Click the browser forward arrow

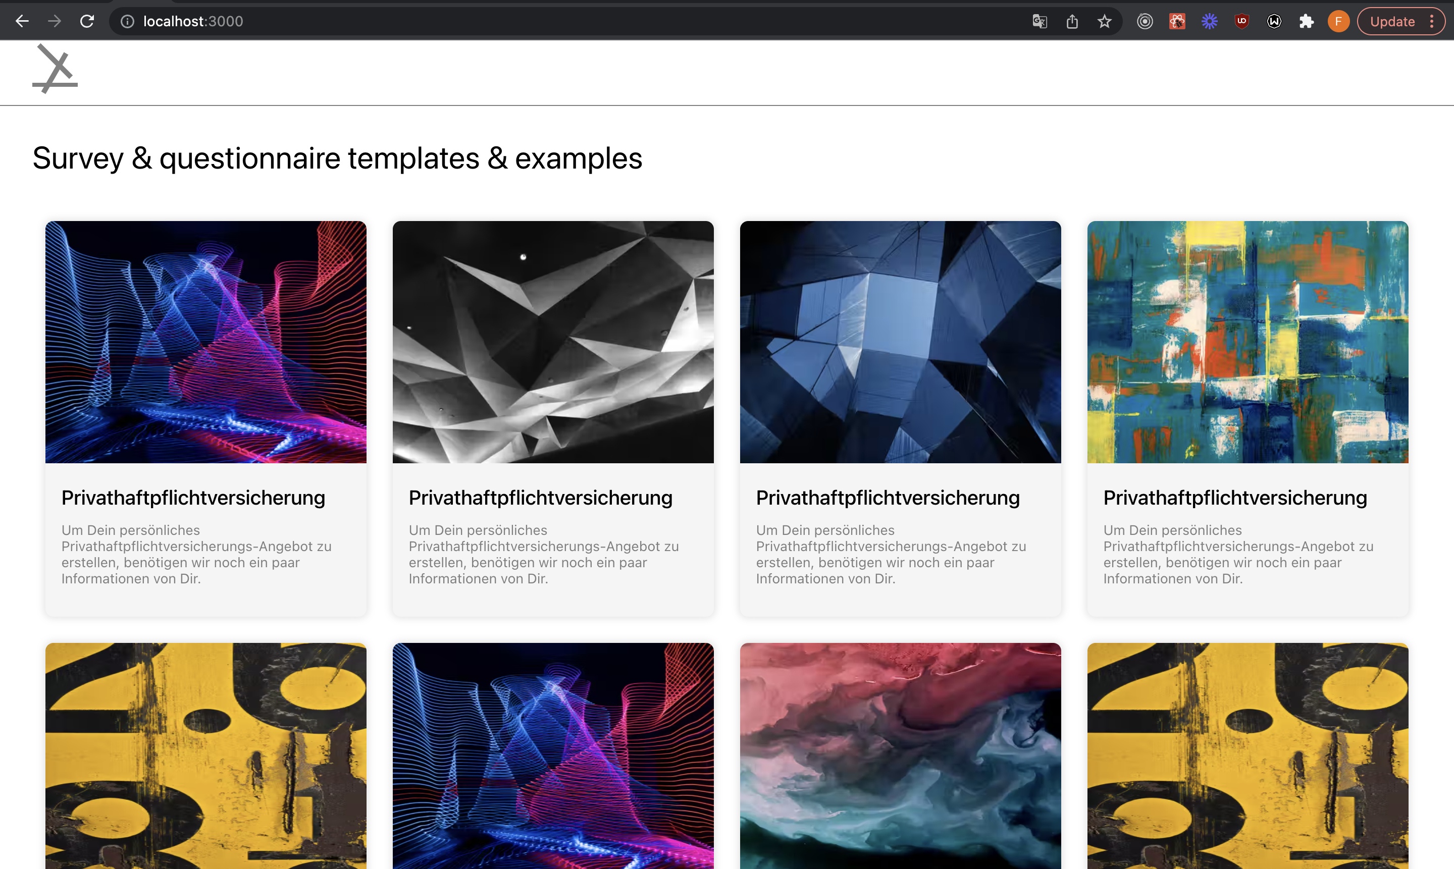coord(55,21)
